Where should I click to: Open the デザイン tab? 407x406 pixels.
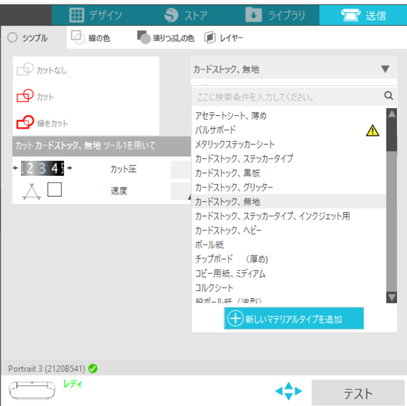[x=96, y=15]
